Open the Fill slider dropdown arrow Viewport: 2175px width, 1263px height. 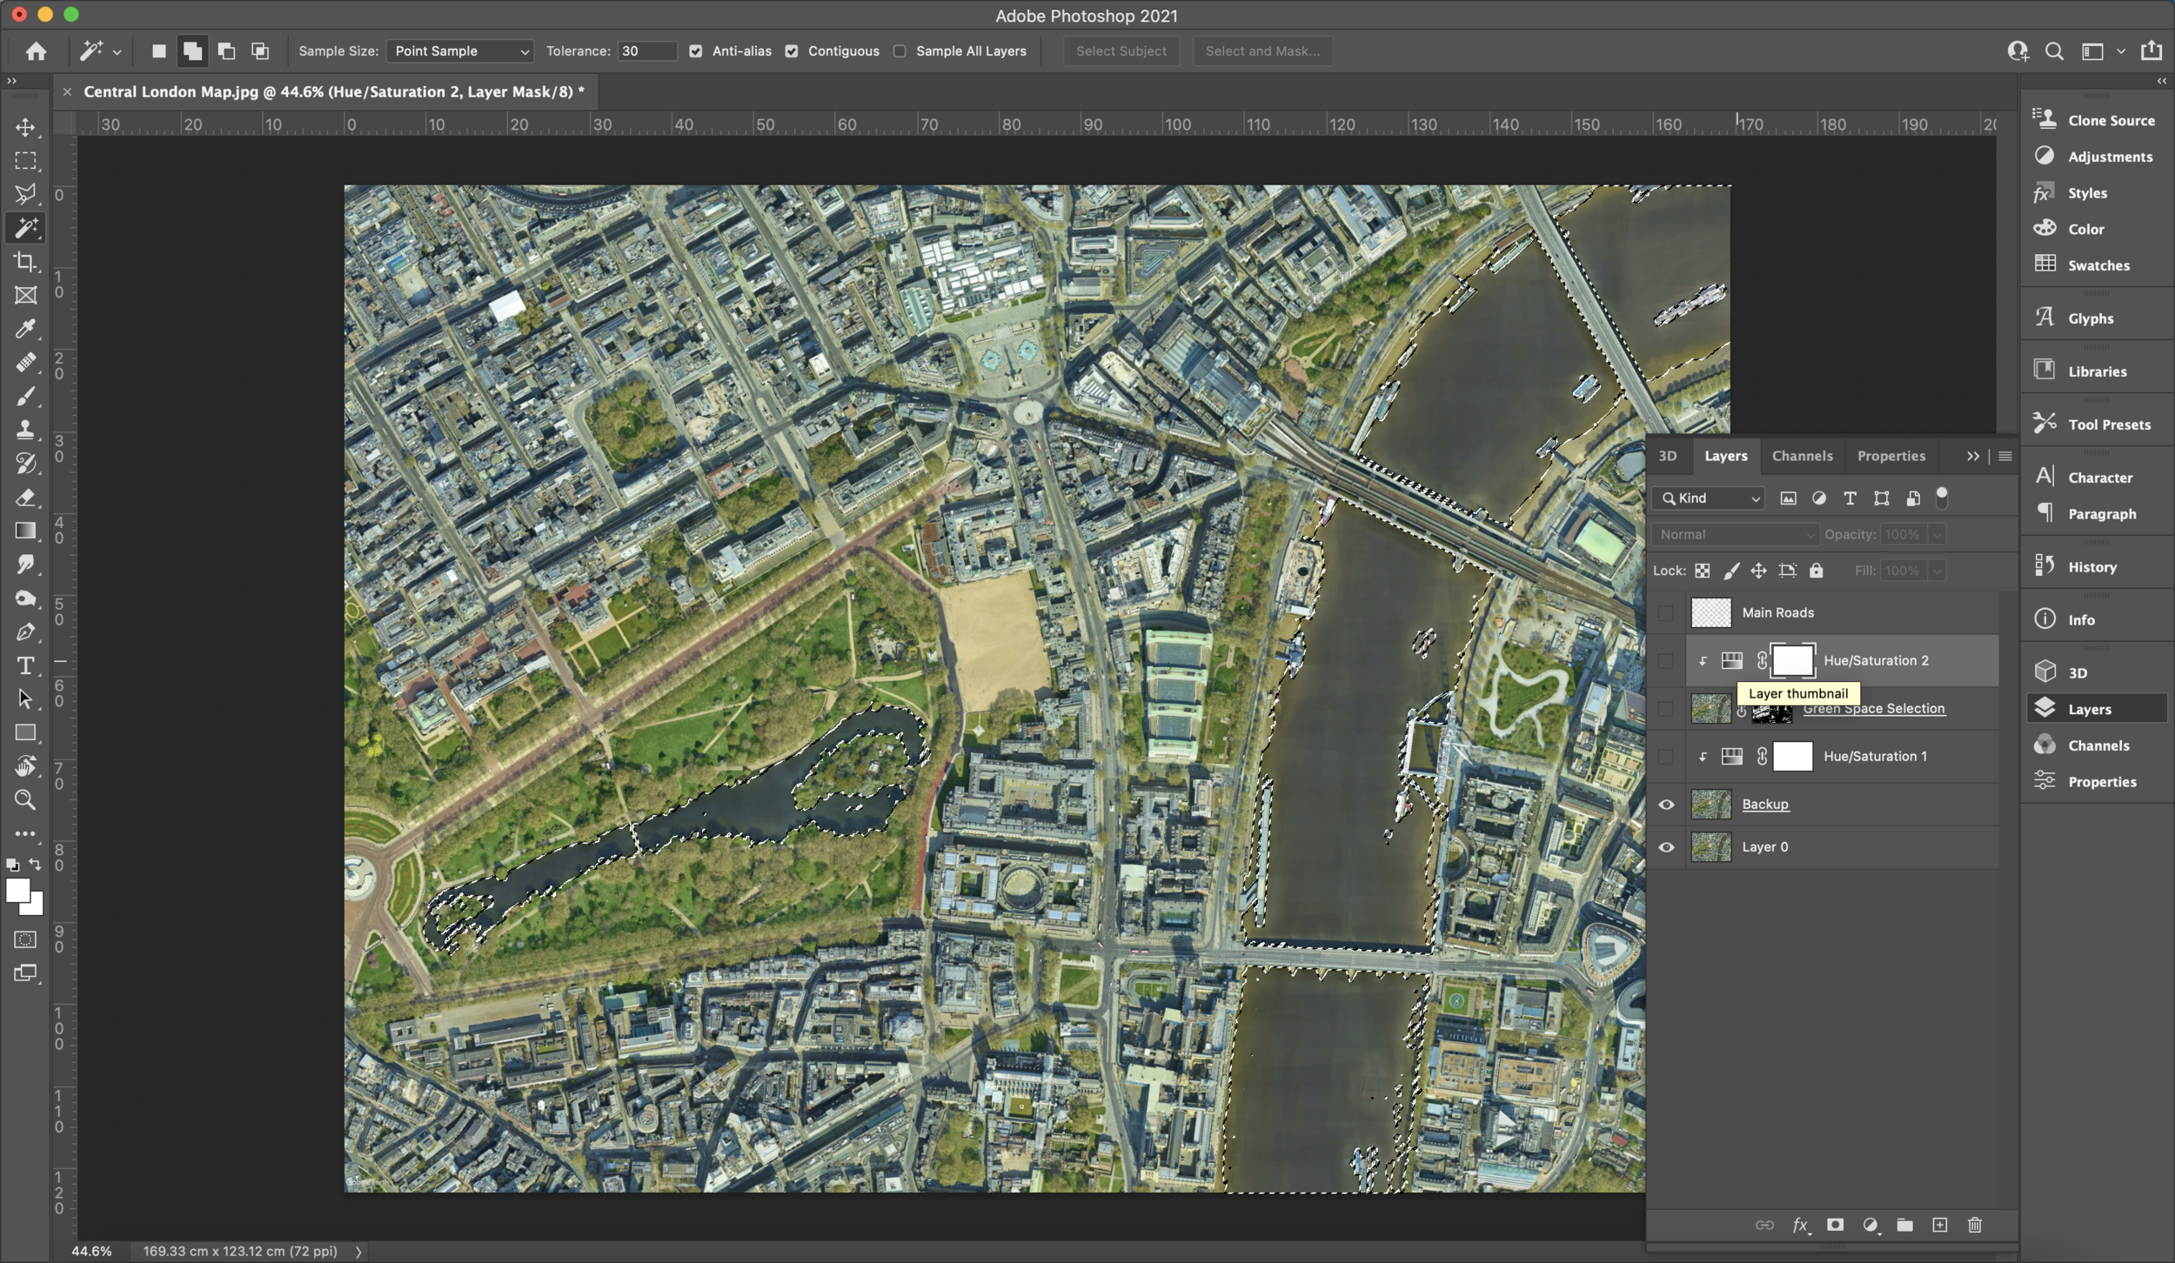1937,571
